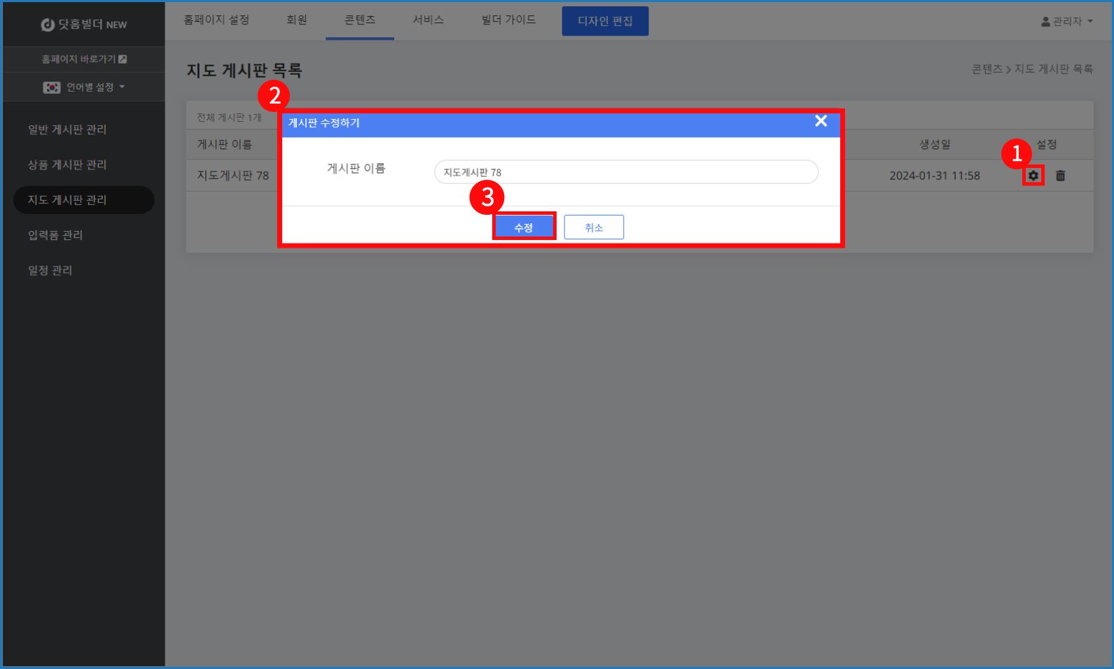Click the 디자인 편집 button
This screenshot has width=1114, height=669.
pos(605,21)
